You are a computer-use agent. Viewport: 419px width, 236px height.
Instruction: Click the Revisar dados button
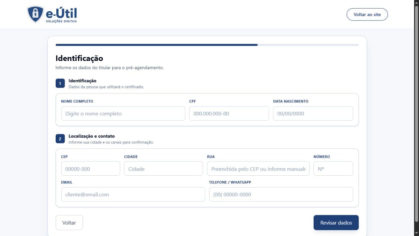click(x=336, y=223)
